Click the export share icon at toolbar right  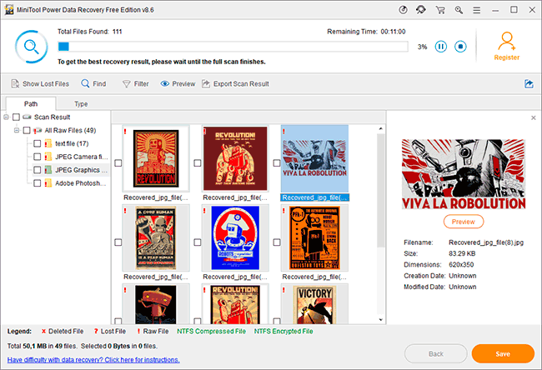529,84
